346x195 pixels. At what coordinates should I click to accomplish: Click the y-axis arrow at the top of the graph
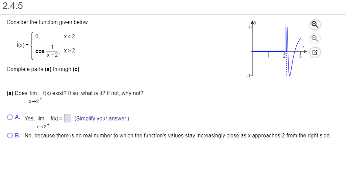pyautogui.click(x=252, y=21)
